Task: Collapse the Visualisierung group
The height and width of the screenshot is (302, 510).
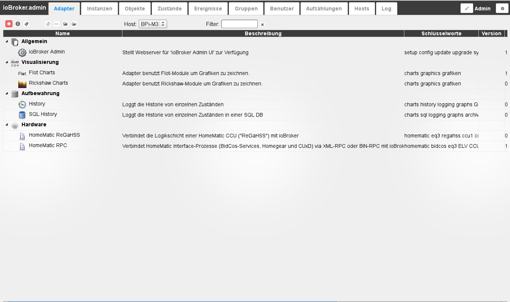Action: pyautogui.click(x=7, y=62)
